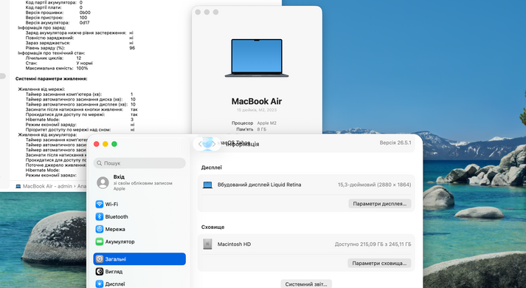Screen dimensions: 526x288
Task: Click the magnifier icon in search field
Action: pos(100,163)
